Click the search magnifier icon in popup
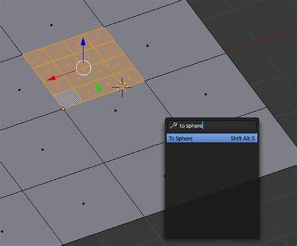Screen dimensions: 297x246 [174, 125]
